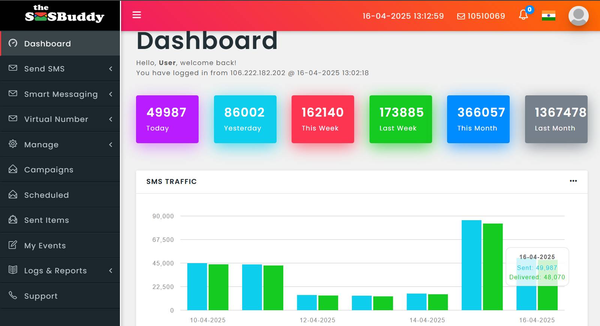Open the user profile avatar
Screen dimensions: 600x326
click(x=578, y=16)
